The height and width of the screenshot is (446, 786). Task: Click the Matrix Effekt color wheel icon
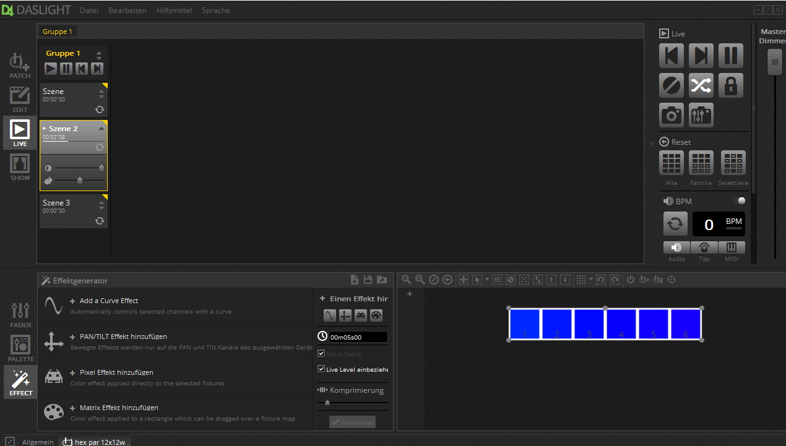[53, 411]
